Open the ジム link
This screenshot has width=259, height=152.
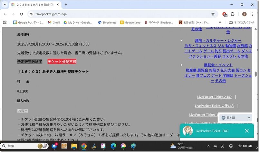pos(221,46)
